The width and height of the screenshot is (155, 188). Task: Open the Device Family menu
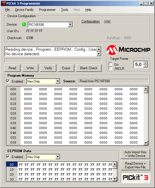tap(24, 10)
